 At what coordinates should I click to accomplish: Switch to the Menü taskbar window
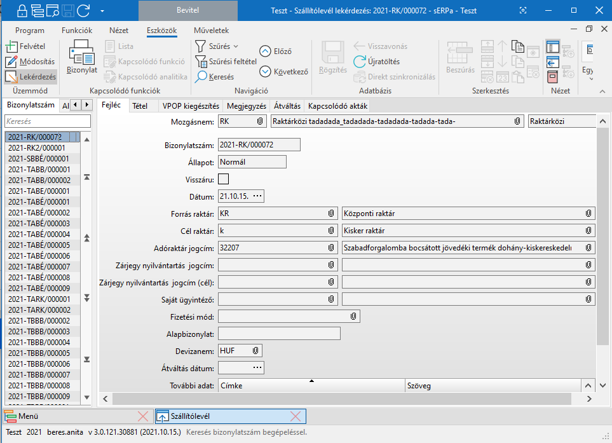(x=29, y=416)
